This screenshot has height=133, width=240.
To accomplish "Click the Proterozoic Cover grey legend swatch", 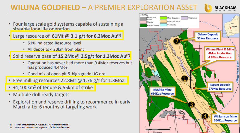I will [x=143, y=18].
